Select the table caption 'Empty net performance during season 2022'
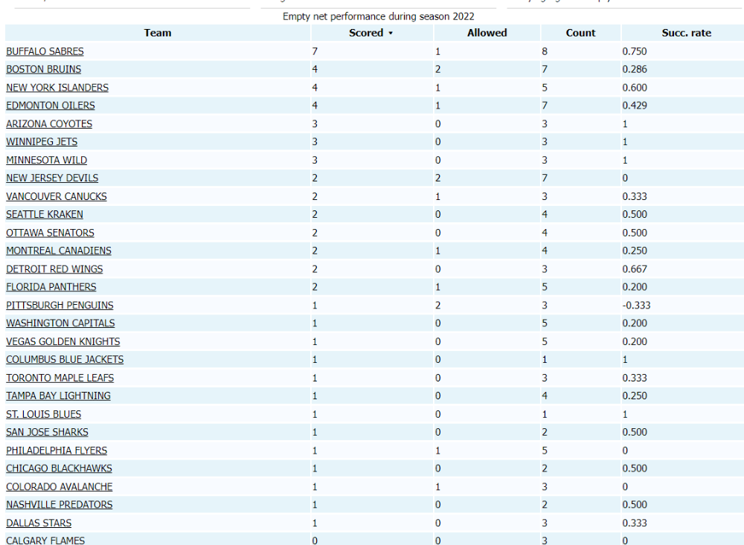This screenshot has width=744, height=545. 378,16
